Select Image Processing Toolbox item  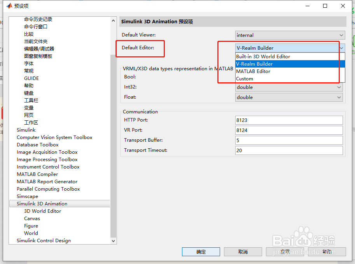[47, 159]
